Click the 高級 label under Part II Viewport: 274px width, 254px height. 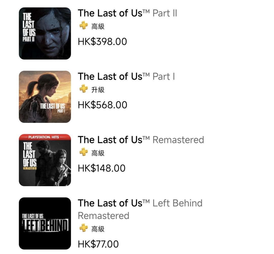[98, 26]
